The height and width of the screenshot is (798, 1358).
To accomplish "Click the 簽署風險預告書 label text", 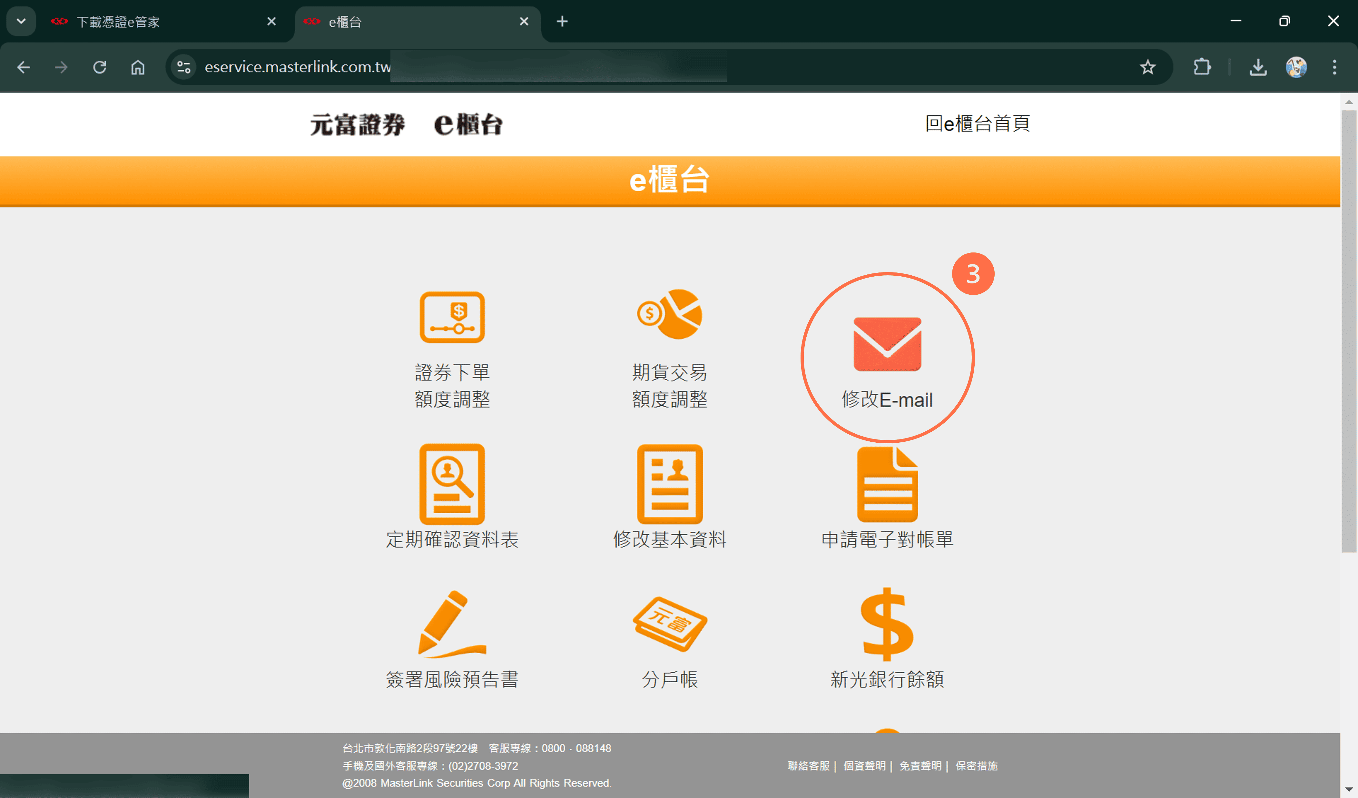I will click(452, 679).
